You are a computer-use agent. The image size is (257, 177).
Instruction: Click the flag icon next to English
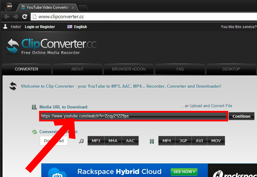(70, 27)
